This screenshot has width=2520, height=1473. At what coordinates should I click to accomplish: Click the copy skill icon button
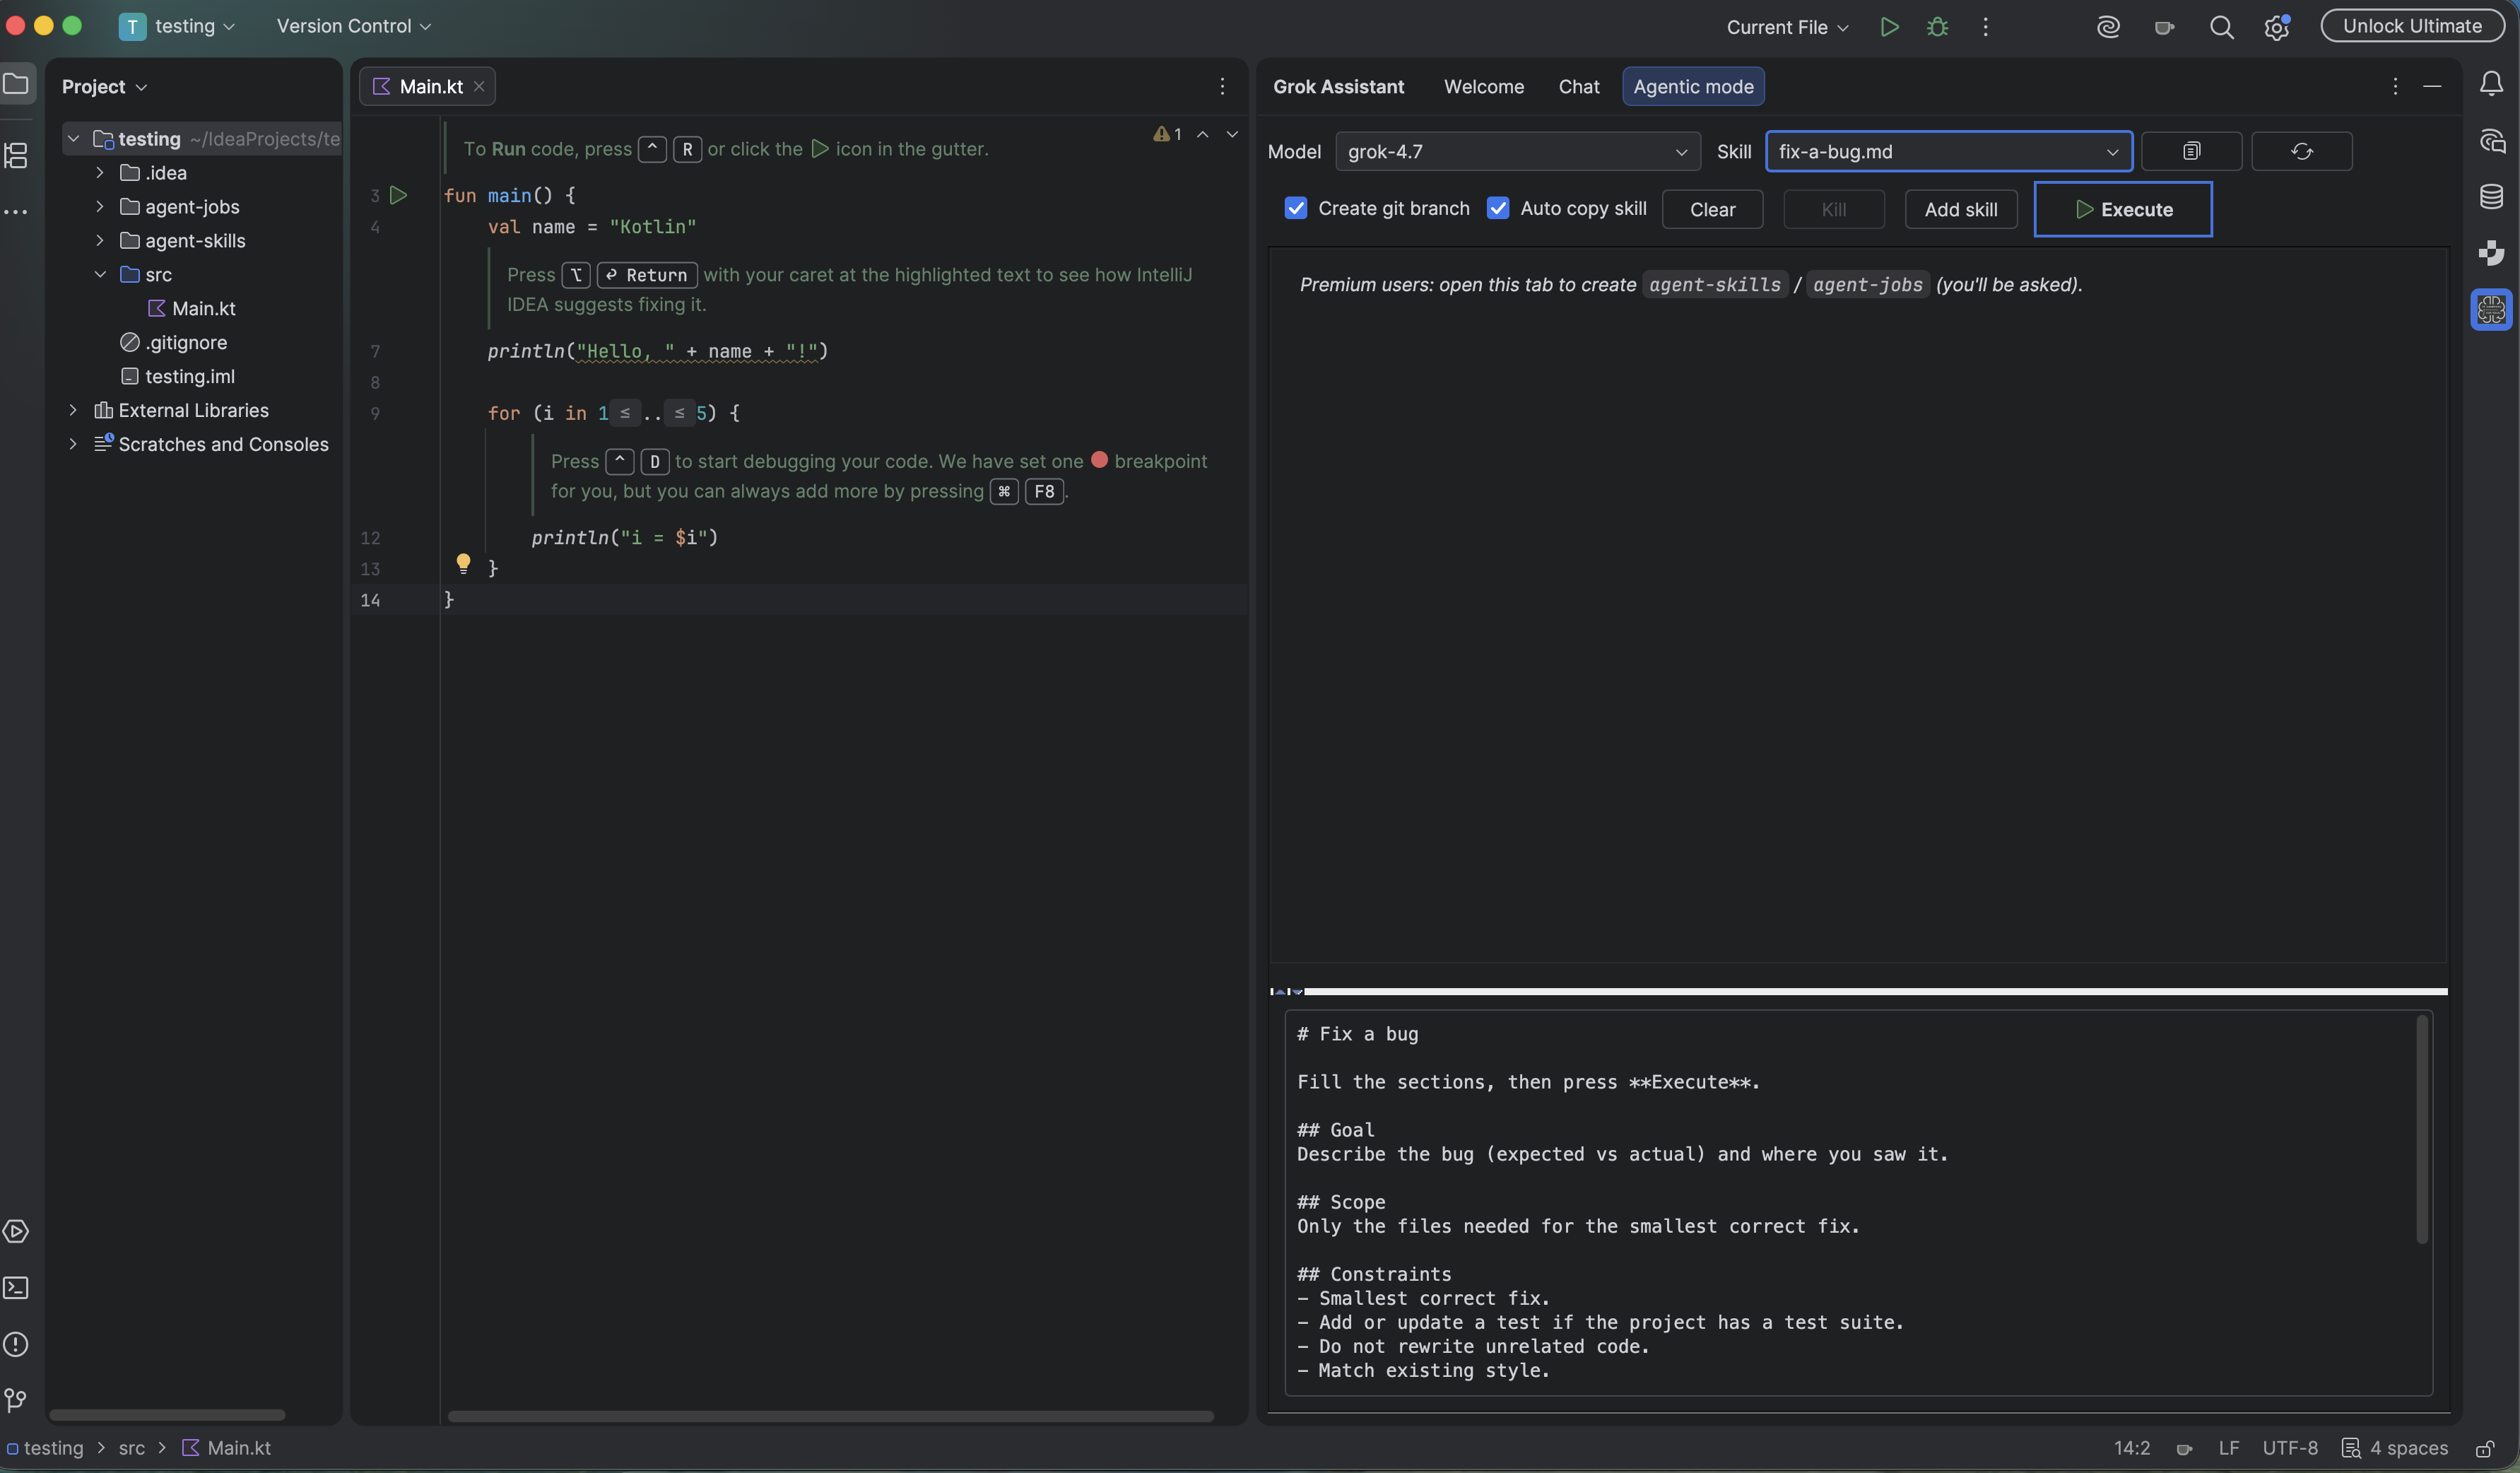coord(2191,151)
